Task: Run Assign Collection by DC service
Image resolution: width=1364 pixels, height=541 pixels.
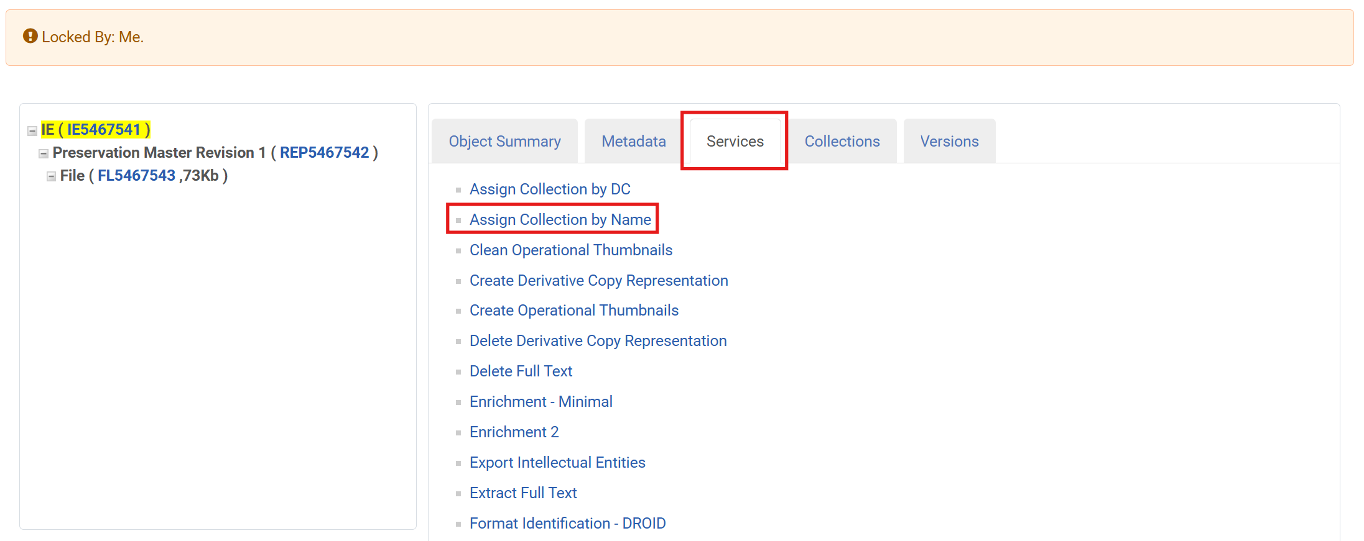Action: pos(550,189)
